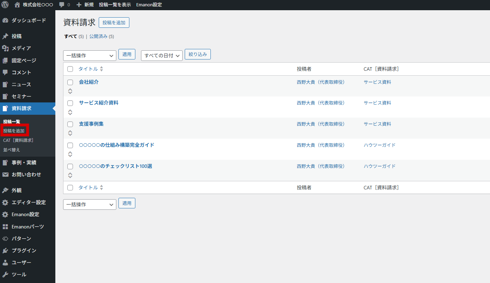Click the plus icon for 新規
The height and width of the screenshot is (283, 490).
[79, 5]
